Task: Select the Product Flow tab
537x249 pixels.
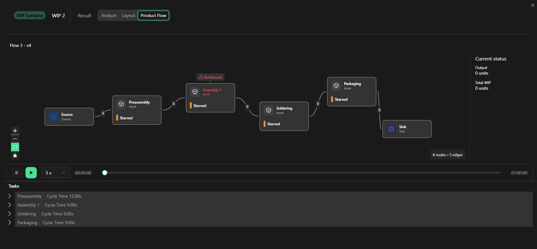Action: click(154, 15)
